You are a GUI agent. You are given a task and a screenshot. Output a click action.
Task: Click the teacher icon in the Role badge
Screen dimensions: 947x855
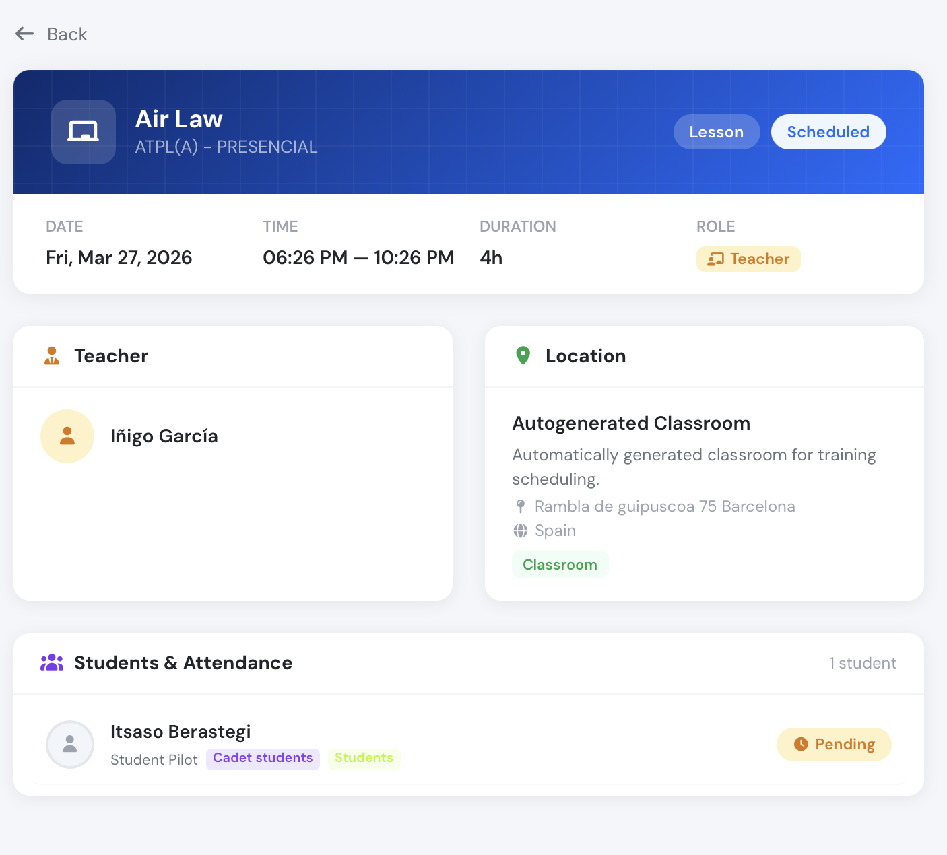point(715,259)
